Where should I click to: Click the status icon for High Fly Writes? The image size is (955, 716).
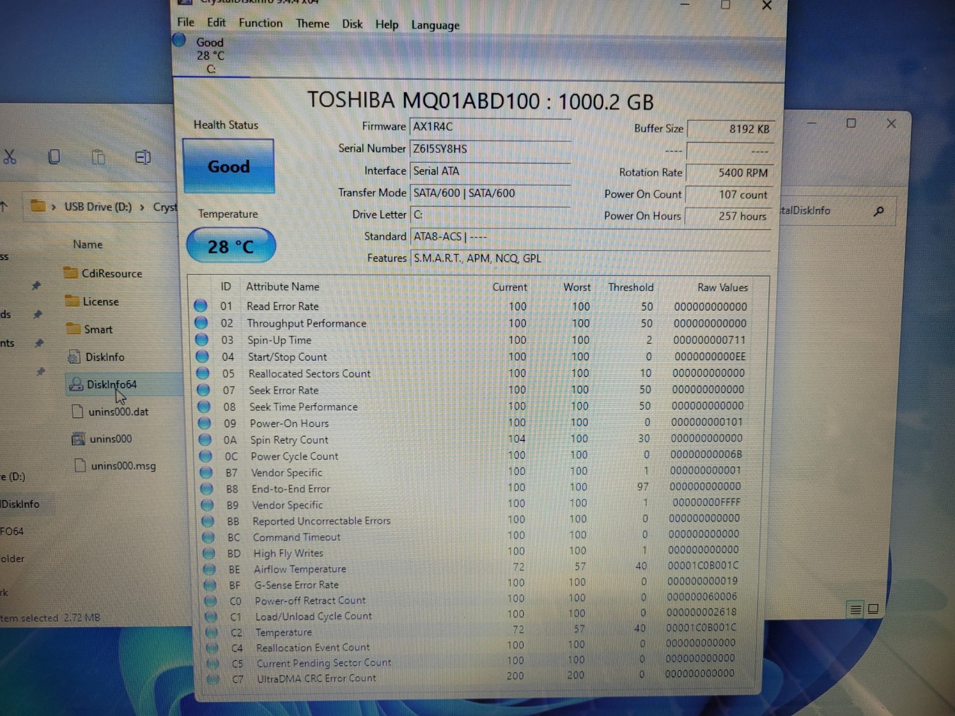[209, 553]
